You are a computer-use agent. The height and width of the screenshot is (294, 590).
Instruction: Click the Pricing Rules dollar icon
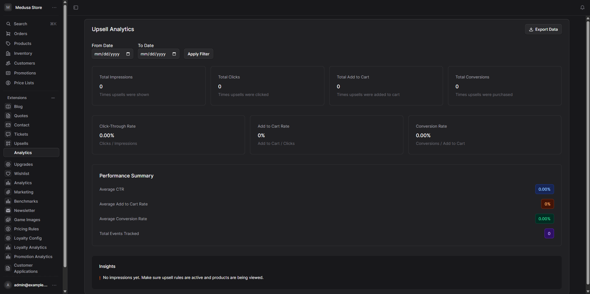(8, 229)
